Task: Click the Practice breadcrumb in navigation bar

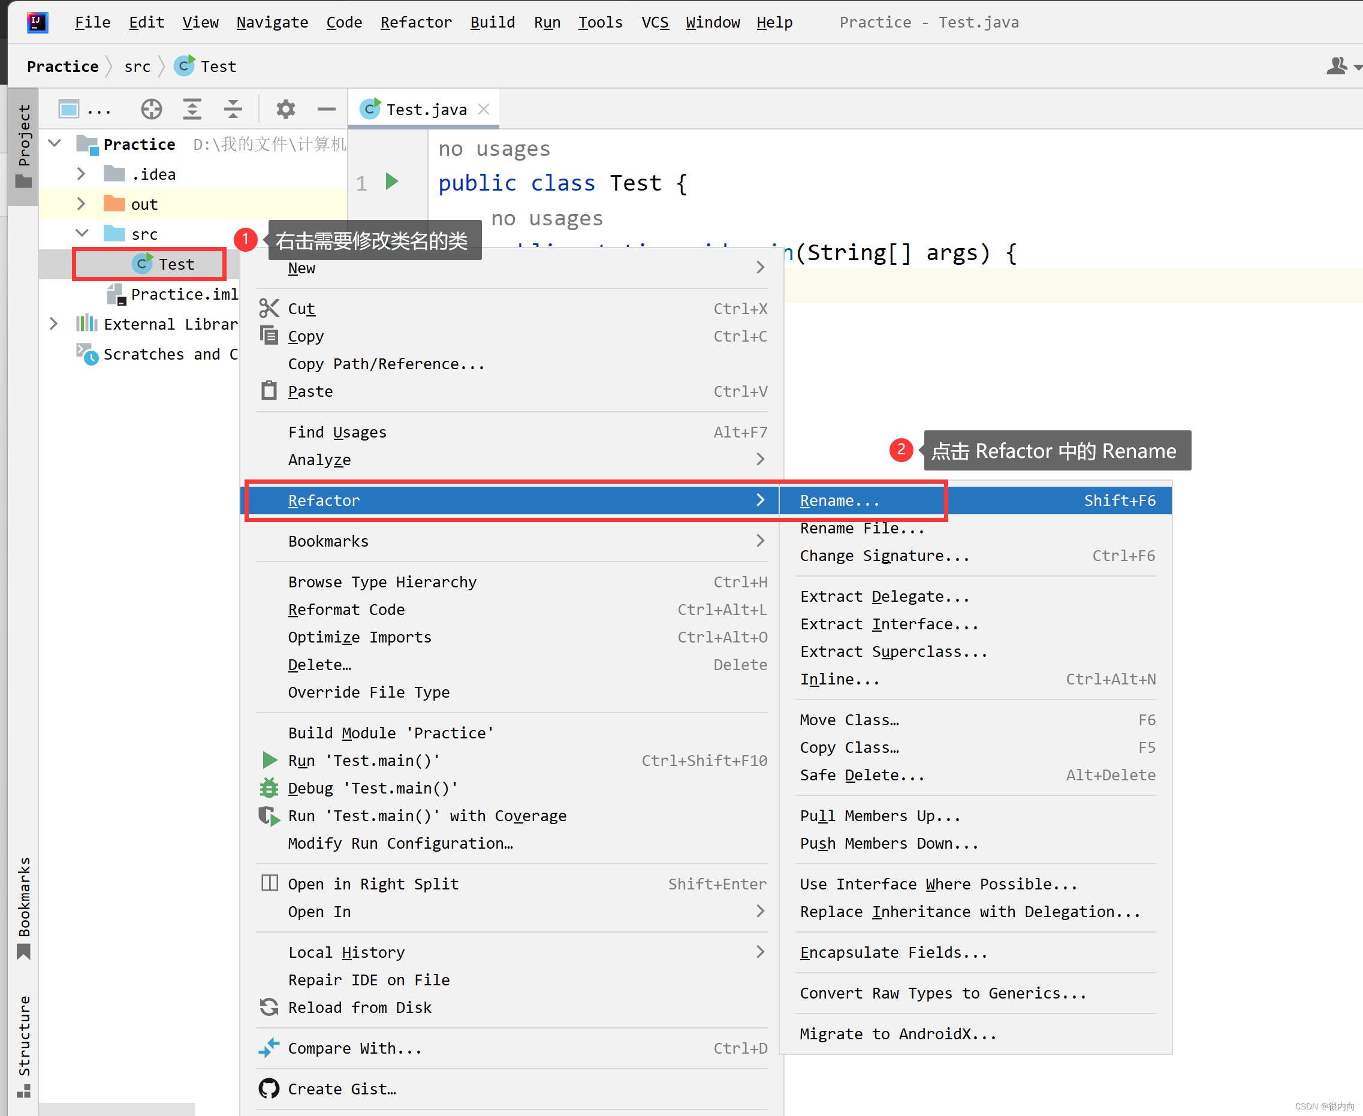Action: tap(62, 66)
